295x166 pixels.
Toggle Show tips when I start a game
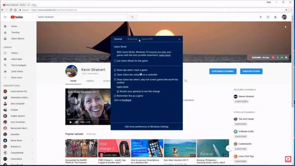115,70
